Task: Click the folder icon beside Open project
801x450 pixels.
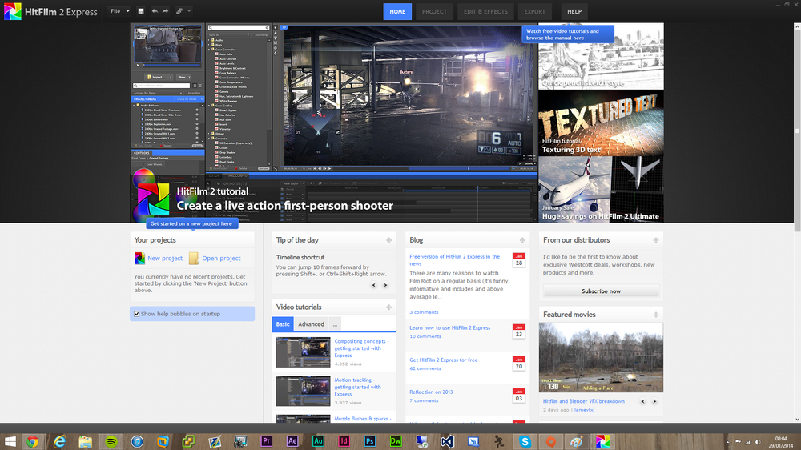Action: [x=194, y=259]
